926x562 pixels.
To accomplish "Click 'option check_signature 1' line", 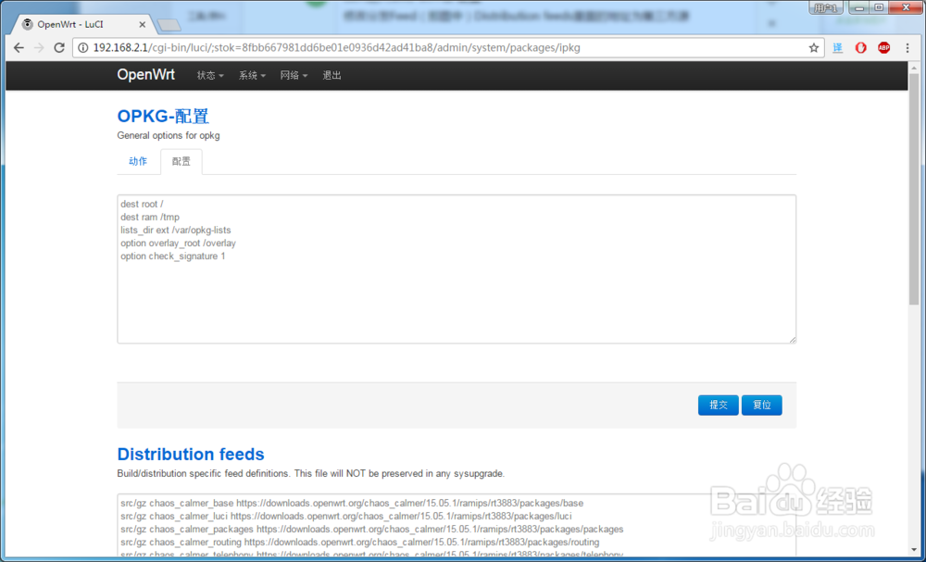I will point(173,256).
